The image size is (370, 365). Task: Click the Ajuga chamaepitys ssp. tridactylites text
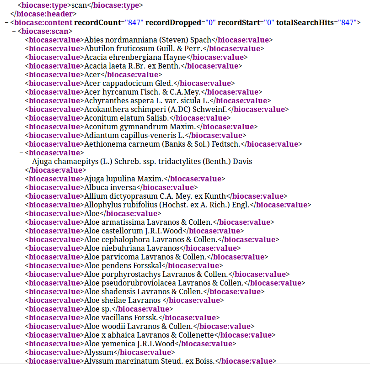(x=142, y=162)
